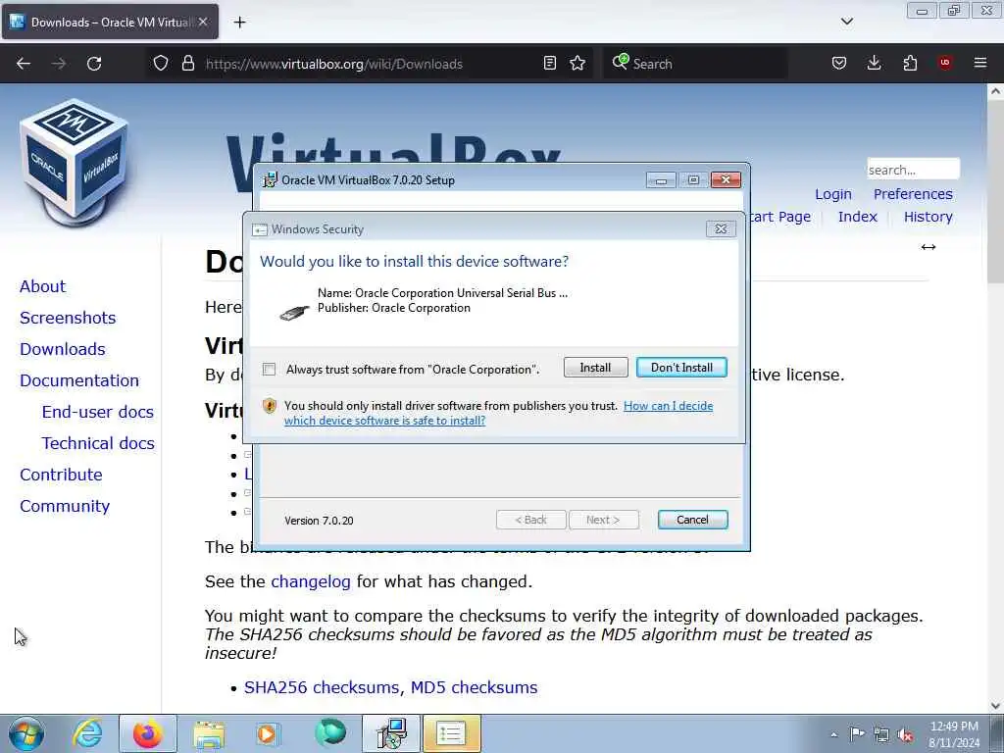Toggle page width double-arrow icon
Viewport: 1004px width, 753px height.
929,247
